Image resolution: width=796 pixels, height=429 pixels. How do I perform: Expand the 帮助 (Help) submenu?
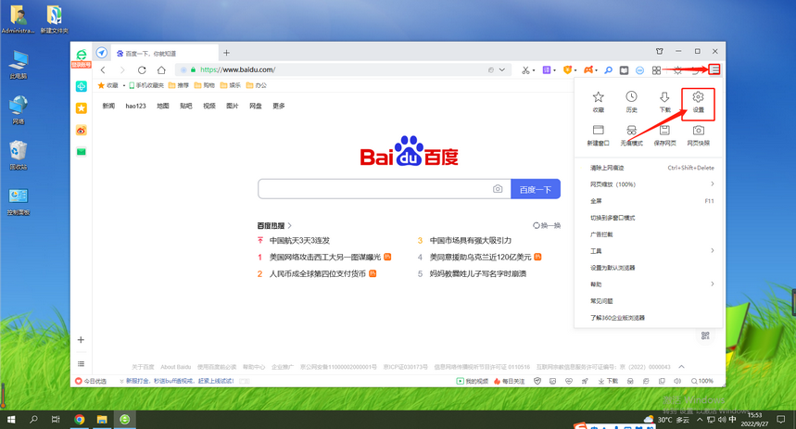(651, 284)
